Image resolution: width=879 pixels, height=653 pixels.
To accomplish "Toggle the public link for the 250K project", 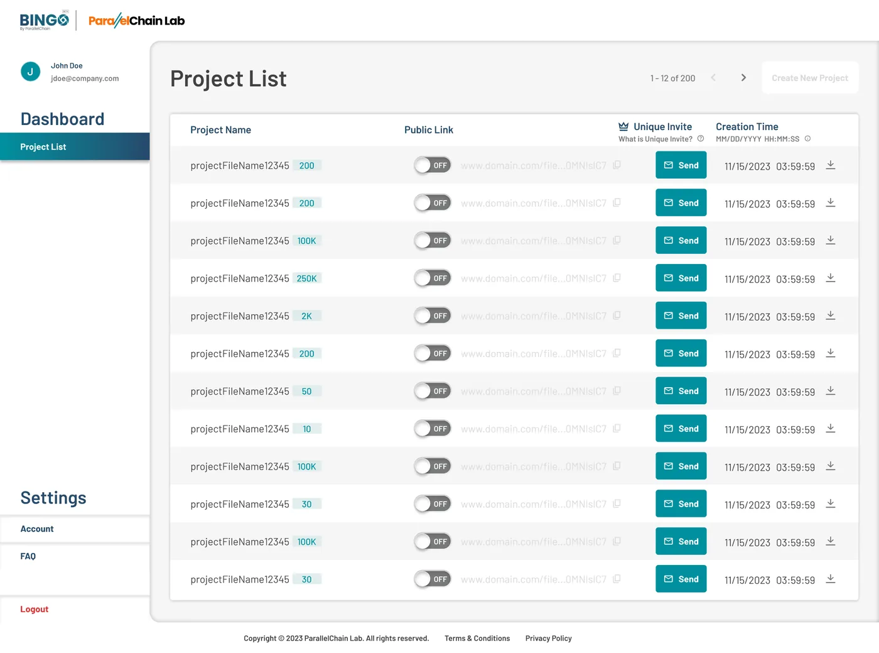I will 433,278.
